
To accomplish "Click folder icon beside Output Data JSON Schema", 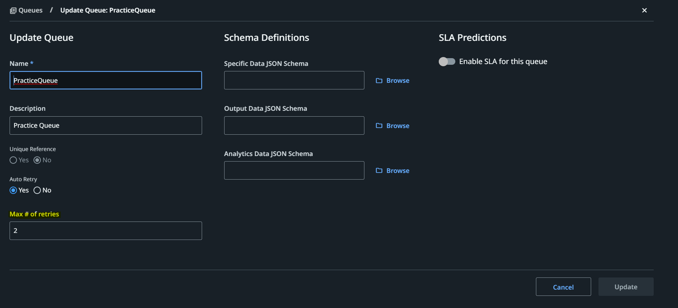I will coord(379,126).
